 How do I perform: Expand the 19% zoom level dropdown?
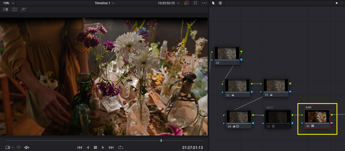pos(8,3)
